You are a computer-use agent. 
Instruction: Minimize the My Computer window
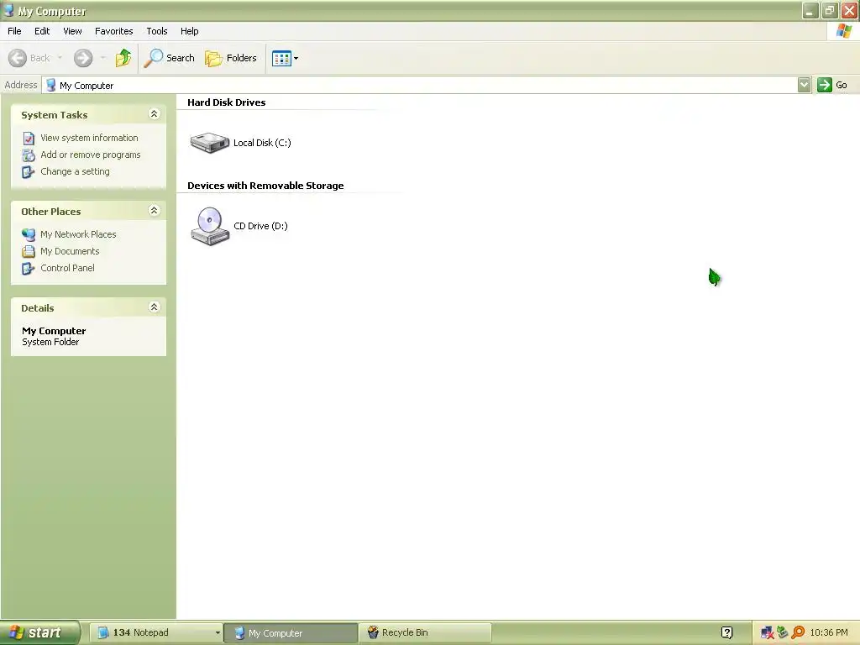coord(810,10)
